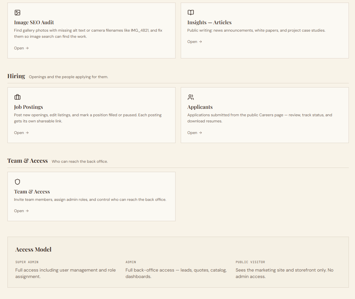Click the PUBLIC VISITOR role label
355x299 pixels.
[250, 262]
